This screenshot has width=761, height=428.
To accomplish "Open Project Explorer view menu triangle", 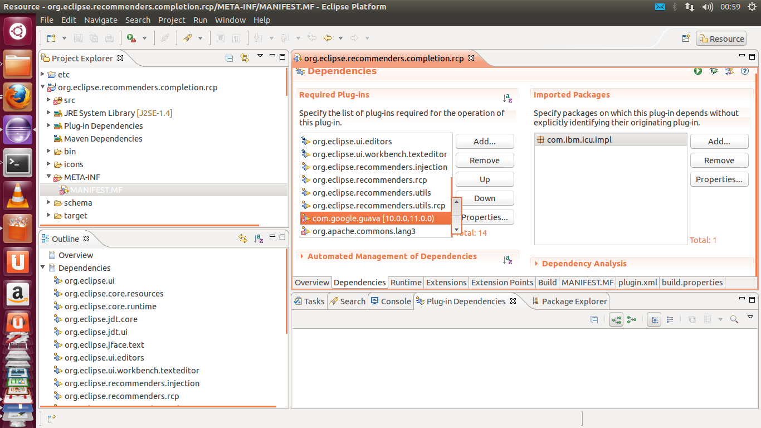I will coord(260,56).
